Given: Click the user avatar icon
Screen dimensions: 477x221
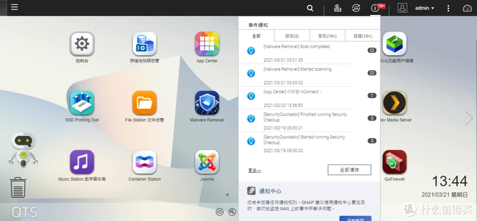Looking at the screenshot, I should 402,8.
